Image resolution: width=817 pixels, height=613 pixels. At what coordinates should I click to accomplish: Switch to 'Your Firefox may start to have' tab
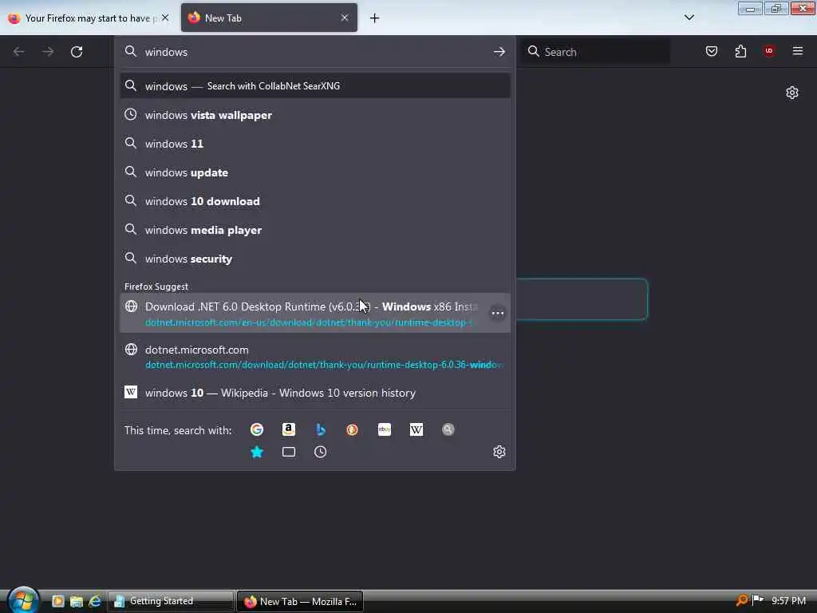coord(89,18)
